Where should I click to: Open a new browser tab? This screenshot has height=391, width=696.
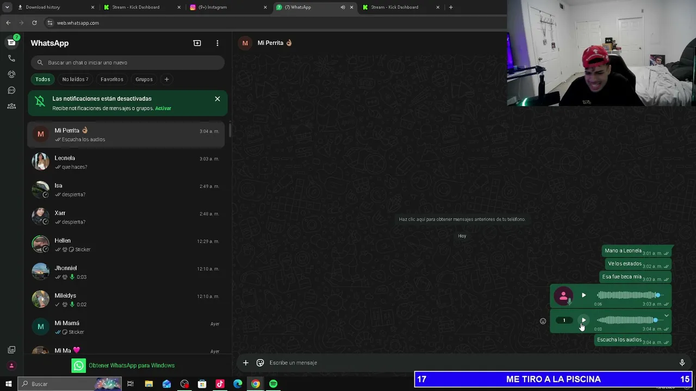pyautogui.click(x=451, y=7)
